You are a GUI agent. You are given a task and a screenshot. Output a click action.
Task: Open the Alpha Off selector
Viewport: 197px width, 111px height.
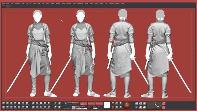(x=150, y=105)
